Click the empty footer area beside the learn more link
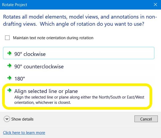The width and height of the screenshot is (161, 138). [106, 132]
